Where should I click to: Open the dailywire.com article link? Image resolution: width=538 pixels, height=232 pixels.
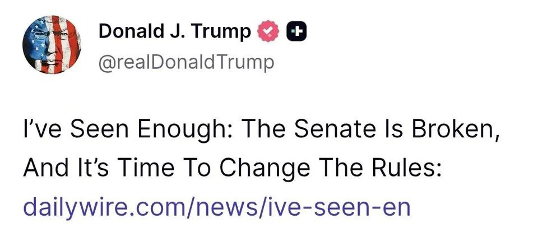click(216, 206)
